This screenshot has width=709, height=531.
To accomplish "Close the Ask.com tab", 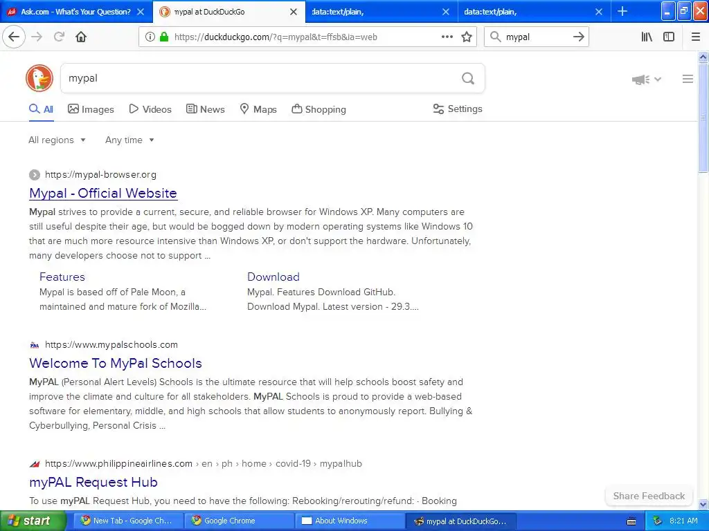I will [141, 12].
